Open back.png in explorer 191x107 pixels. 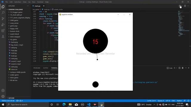tap(14, 42)
